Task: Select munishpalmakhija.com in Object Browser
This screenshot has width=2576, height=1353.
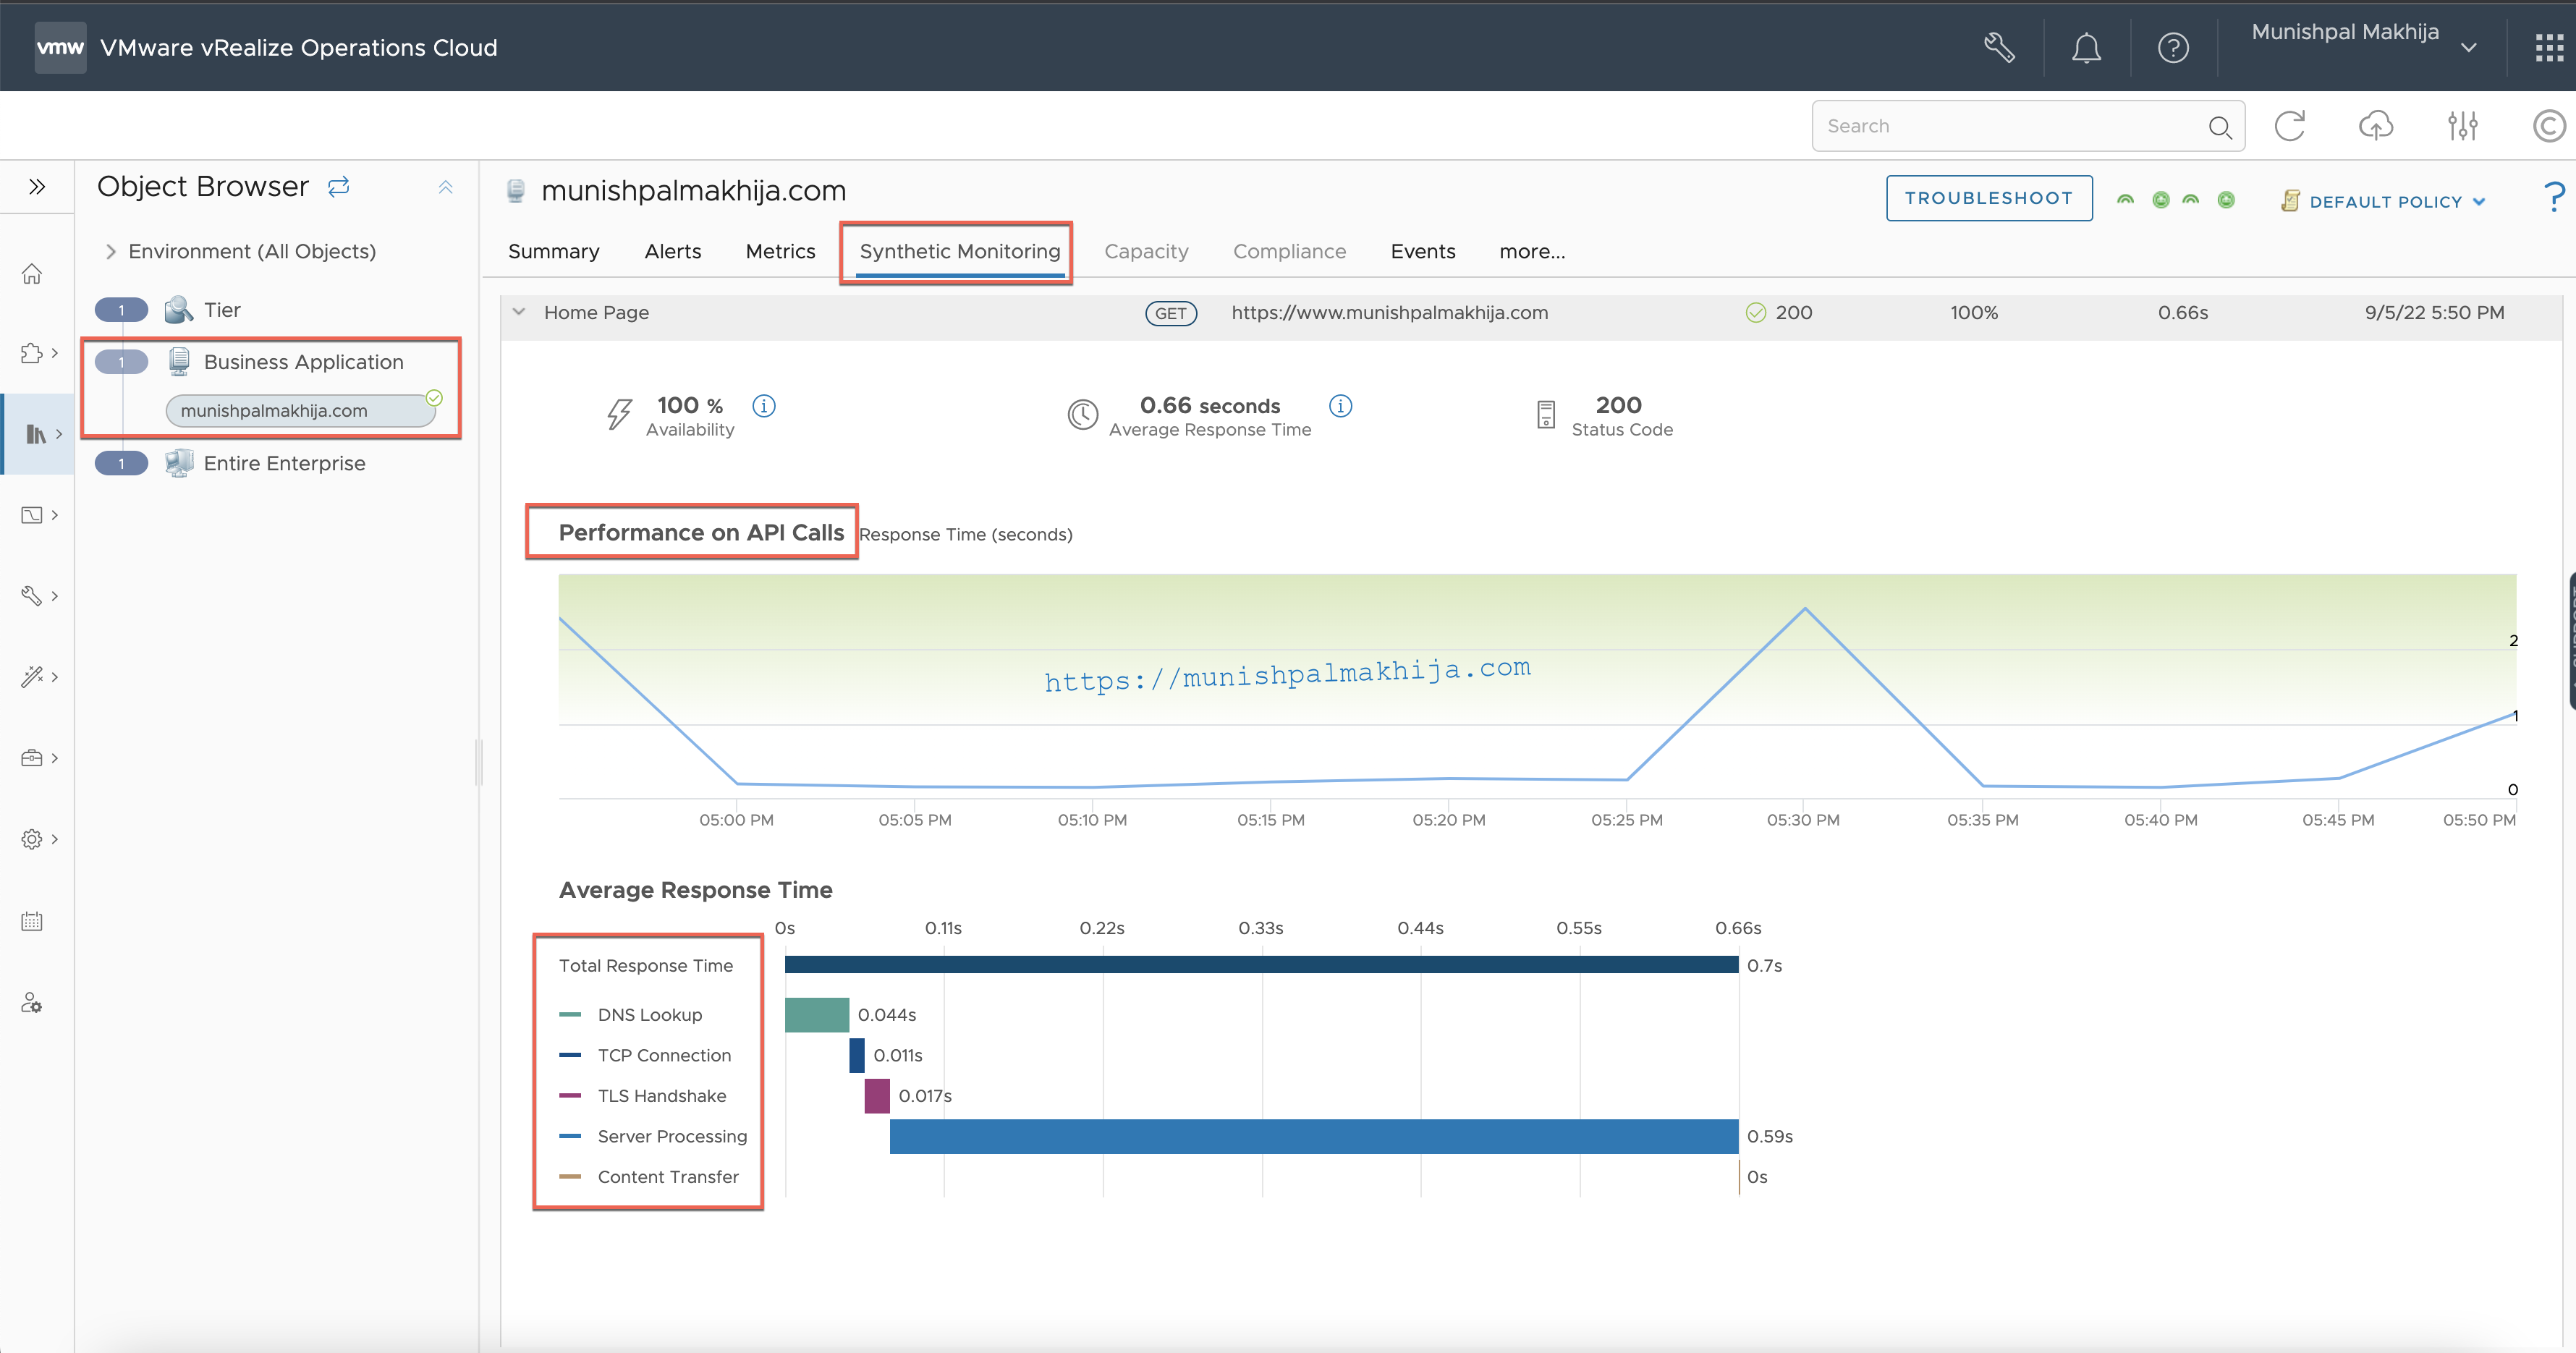Action: coord(300,411)
